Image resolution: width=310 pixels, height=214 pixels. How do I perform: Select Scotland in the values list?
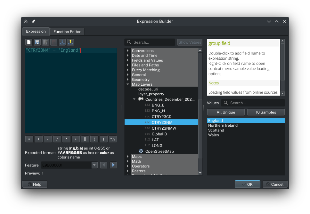click(x=216, y=130)
